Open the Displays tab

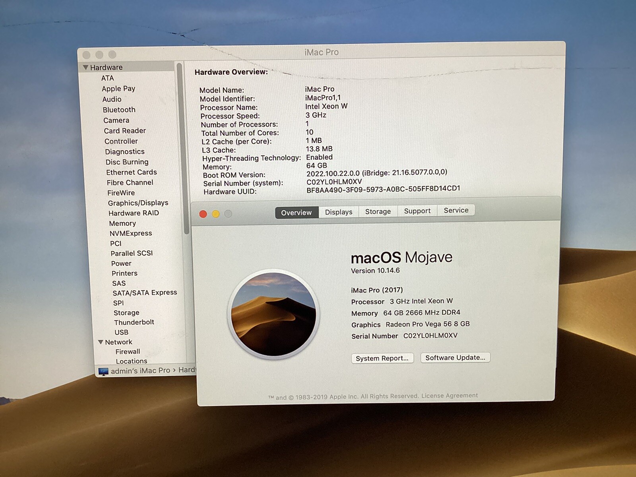click(339, 212)
